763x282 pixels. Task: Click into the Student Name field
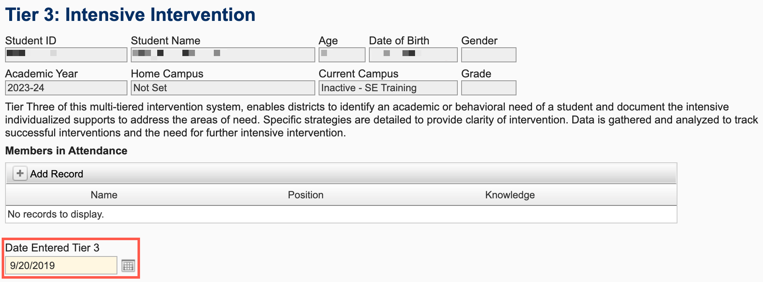point(223,55)
